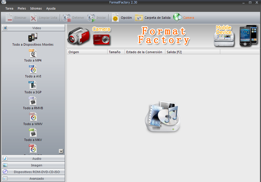
Task: Select Todo a AVI conversion
Action: (x=33, y=71)
